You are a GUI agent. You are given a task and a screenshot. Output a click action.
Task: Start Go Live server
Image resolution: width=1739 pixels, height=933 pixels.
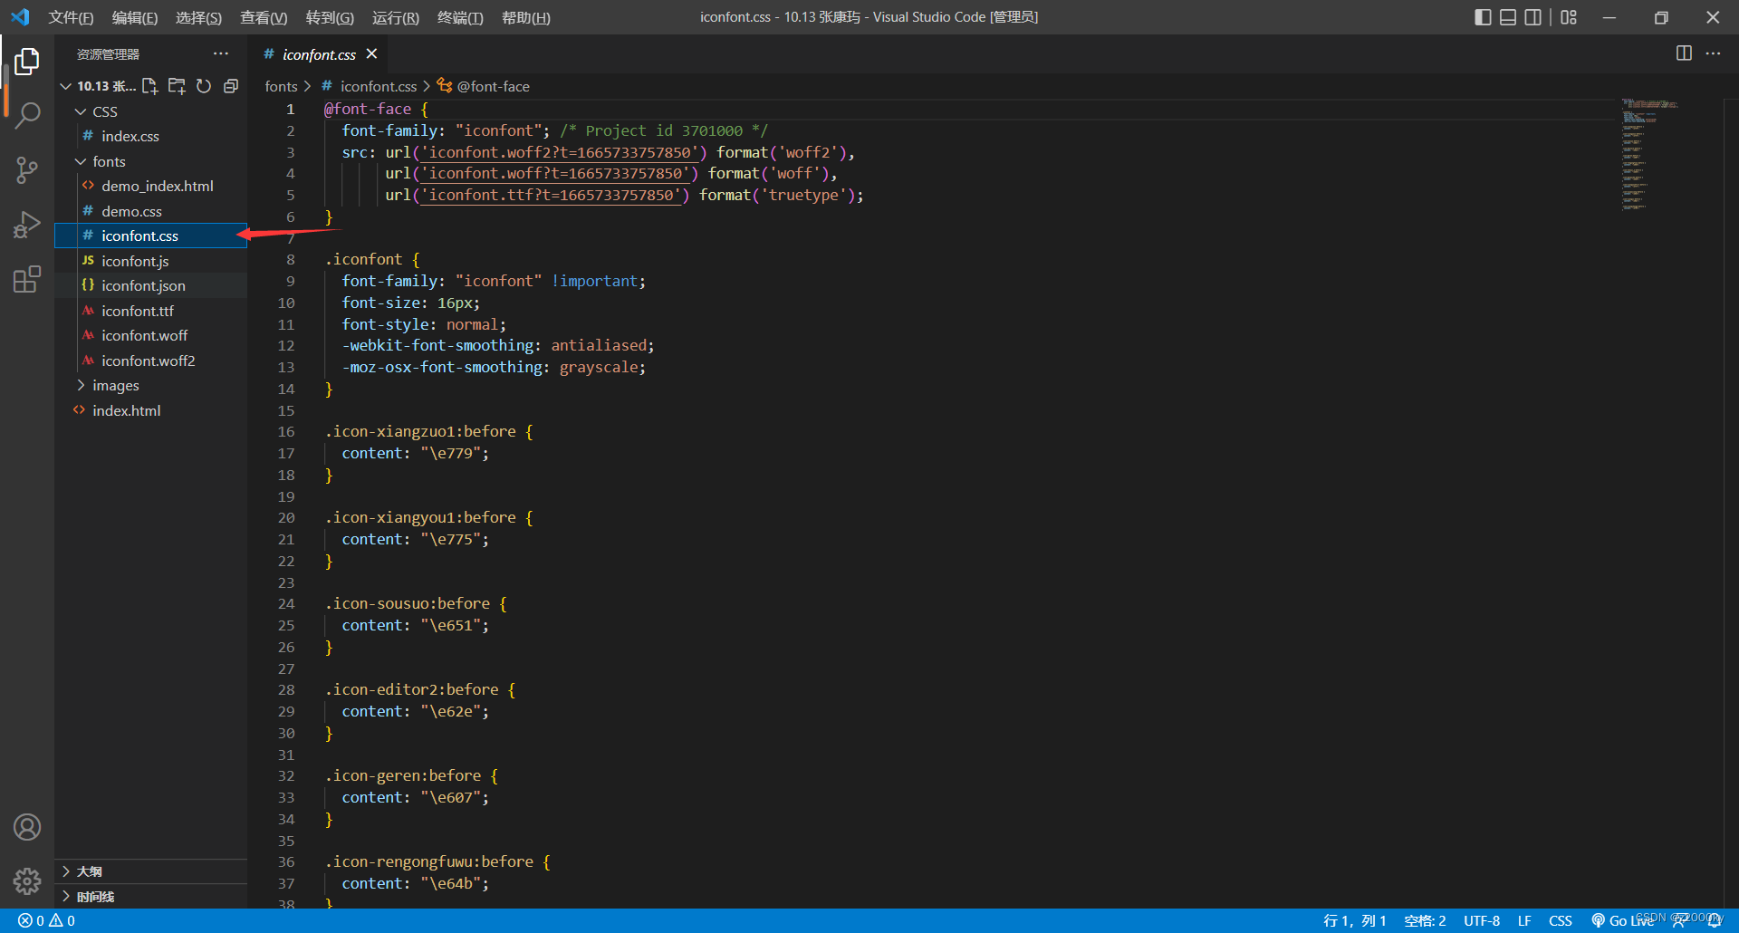click(1622, 920)
